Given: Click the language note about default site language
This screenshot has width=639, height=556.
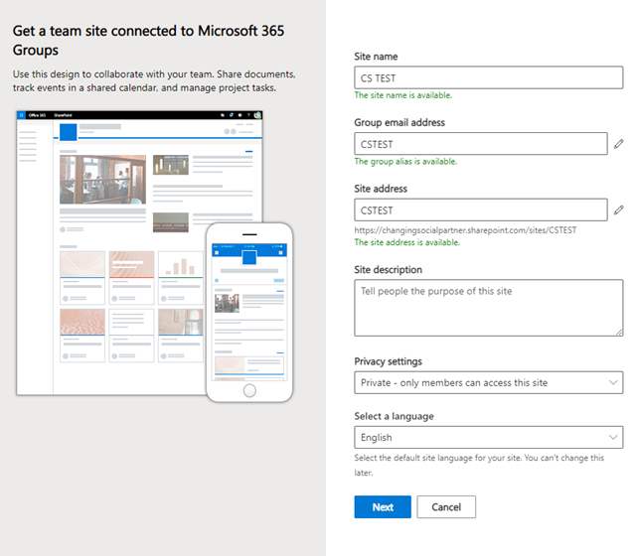Looking at the screenshot, I should 479,465.
